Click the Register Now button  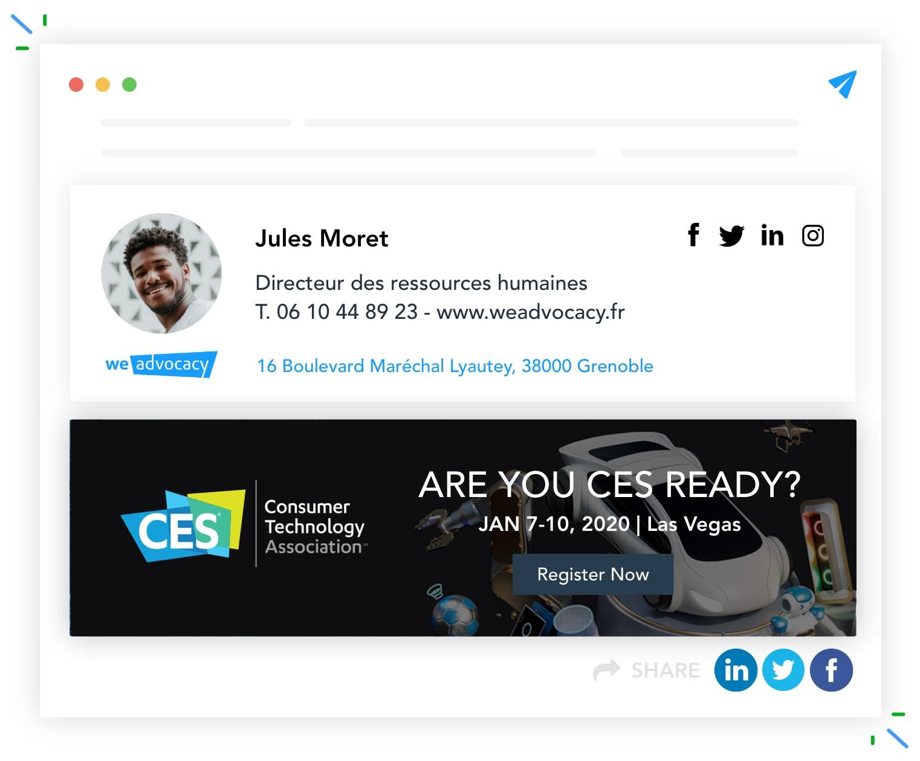(x=593, y=574)
